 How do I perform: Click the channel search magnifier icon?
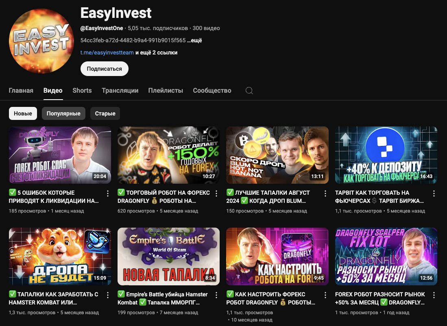(249, 91)
